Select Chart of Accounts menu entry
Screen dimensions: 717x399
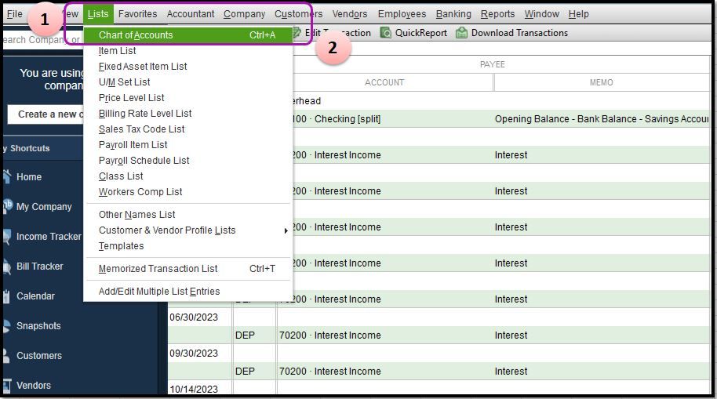tap(188, 35)
